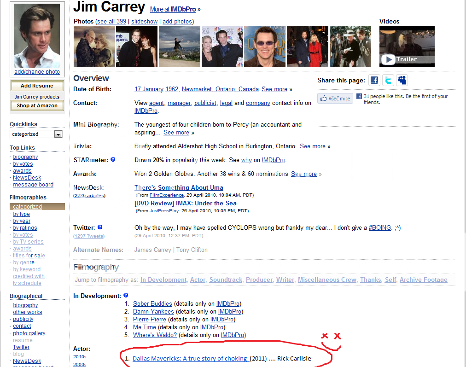Open There's Something About Uma article
The image size is (466, 367).
coord(179,188)
